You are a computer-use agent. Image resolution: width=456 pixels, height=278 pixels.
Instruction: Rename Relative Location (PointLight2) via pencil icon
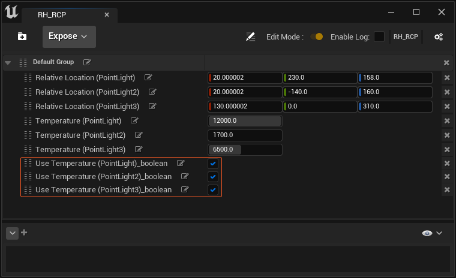[x=152, y=92]
